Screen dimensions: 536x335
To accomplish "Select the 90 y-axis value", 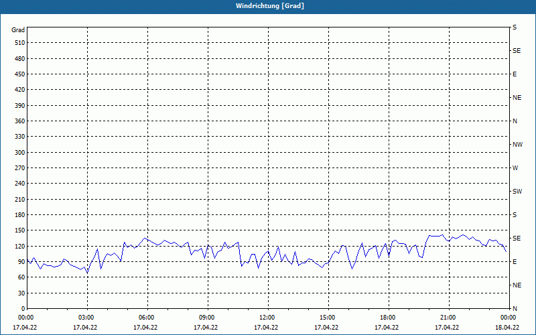I will tap(21, 262).
